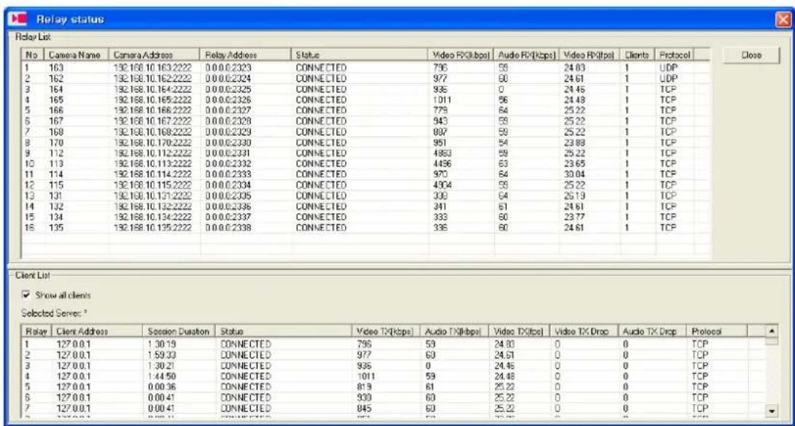Click the Video RX value 4883
This screenshot has width=795, height=426.
click(441, 152)
